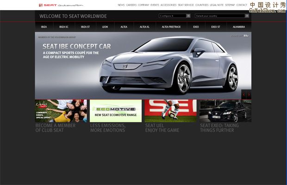The width and height of the screenshot is (287, 185).
Task: Select the LEON model tab
Action: (x=105, y=27)
